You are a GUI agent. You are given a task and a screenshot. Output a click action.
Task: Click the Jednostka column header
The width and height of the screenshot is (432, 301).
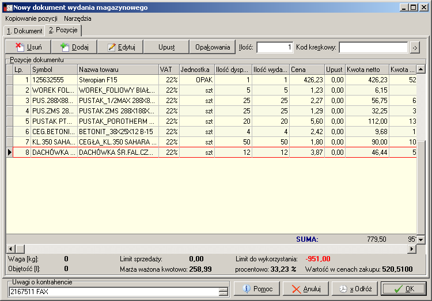coord(197,70)
